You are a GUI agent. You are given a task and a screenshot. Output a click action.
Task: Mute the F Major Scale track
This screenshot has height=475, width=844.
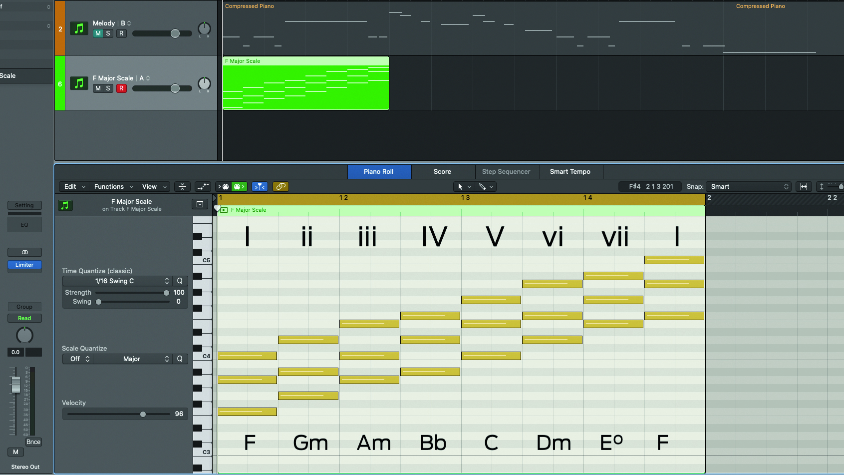[x=98, y=88]
